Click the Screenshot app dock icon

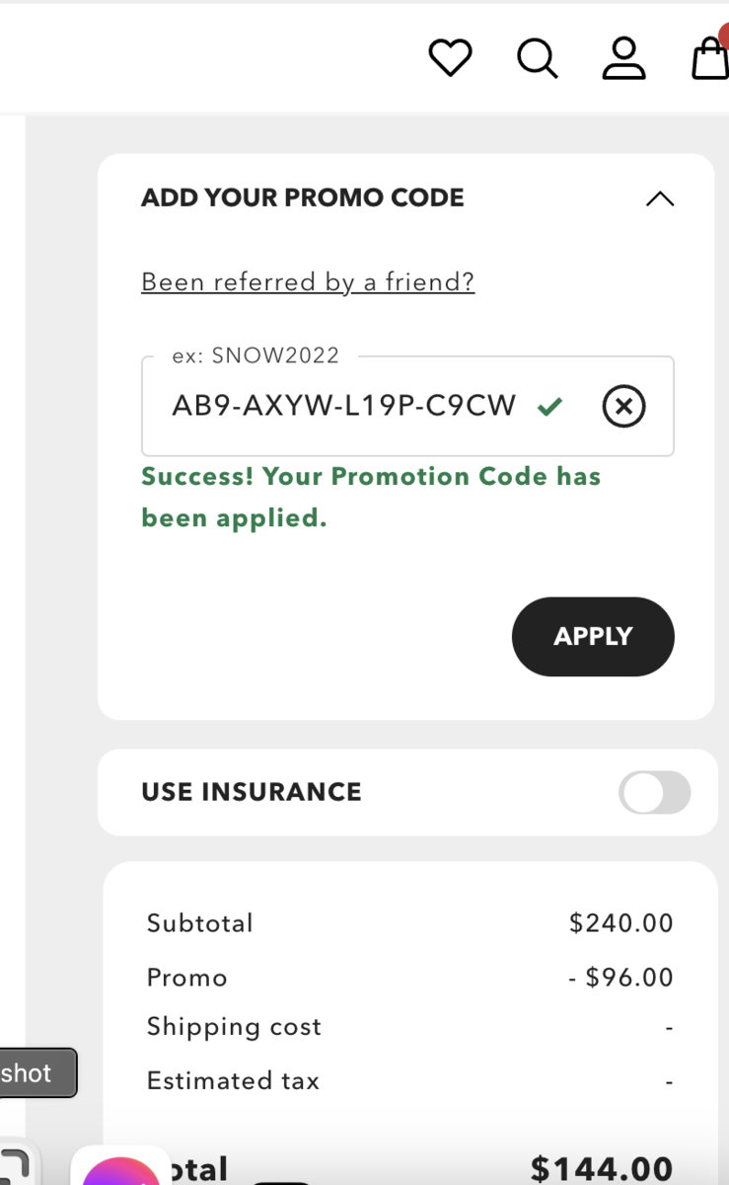(x=14, y=1167)
